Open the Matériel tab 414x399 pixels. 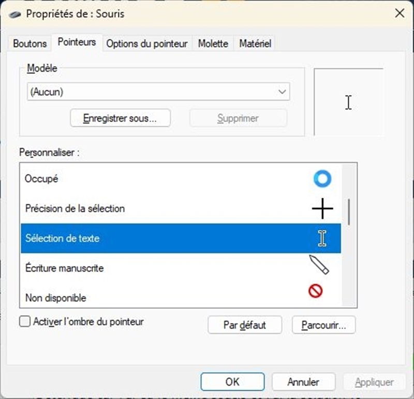(x=255, y=44)
